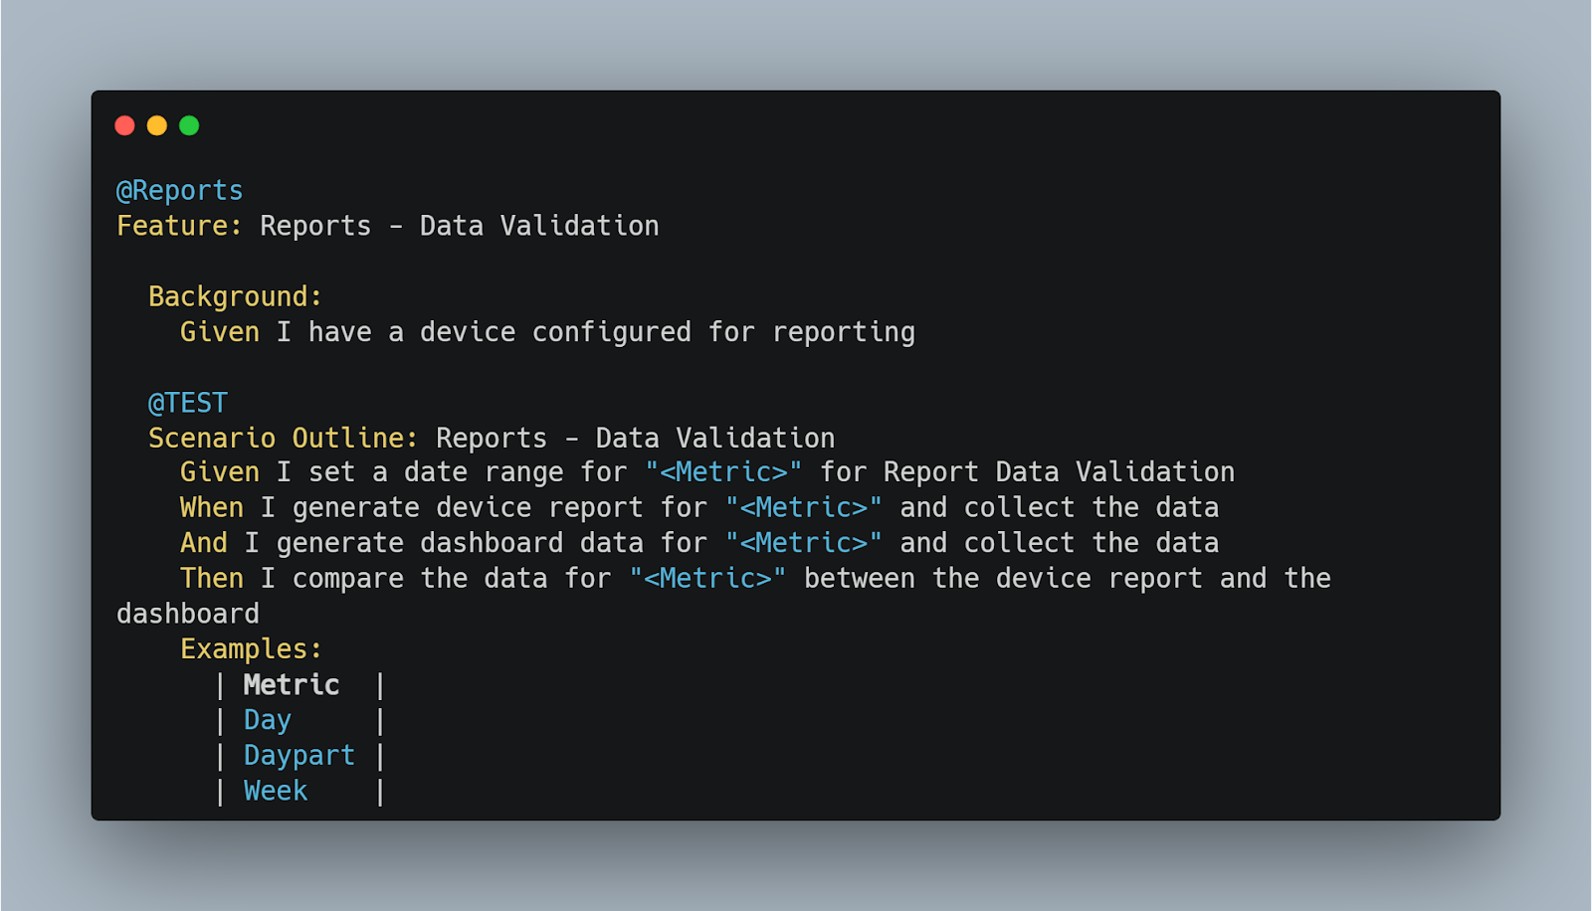The image size is (1592, 911).
Task: Select the Scenario Outline: keyword
Action: [283, 438]
